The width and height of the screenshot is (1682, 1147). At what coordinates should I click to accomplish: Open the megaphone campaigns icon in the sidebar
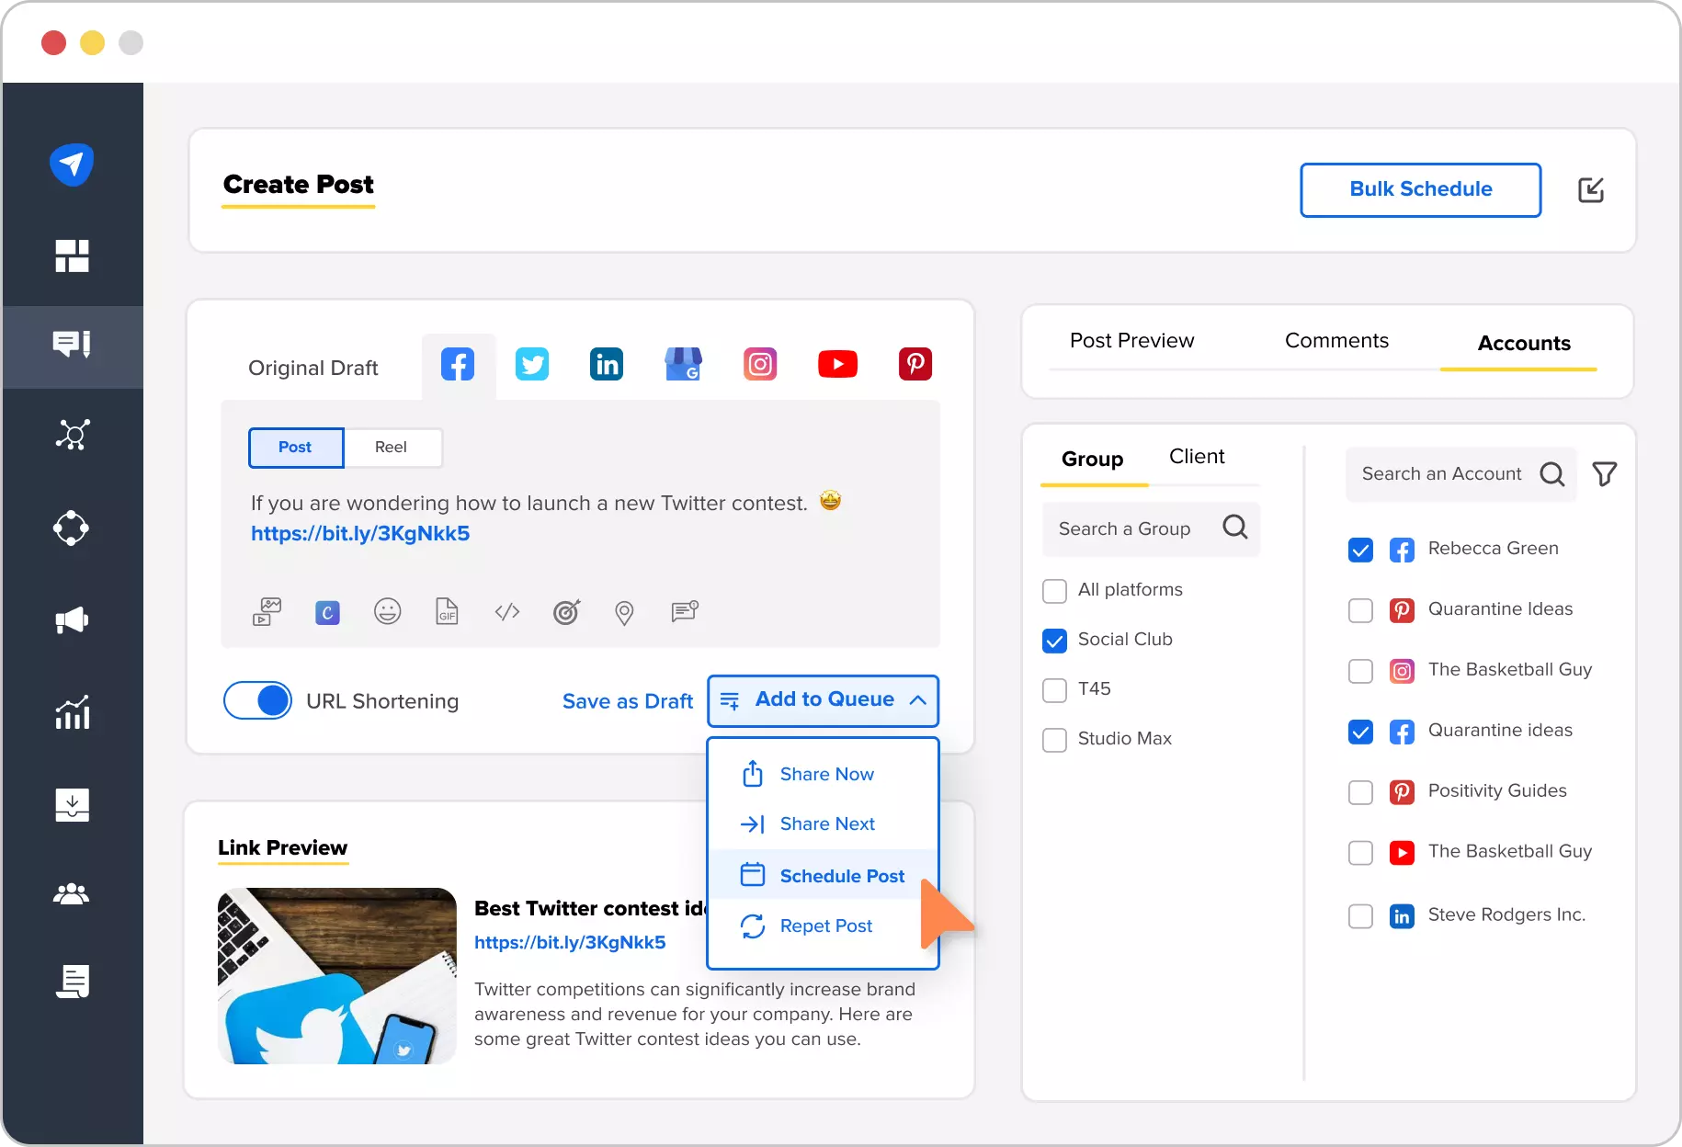tap(72, 620)
